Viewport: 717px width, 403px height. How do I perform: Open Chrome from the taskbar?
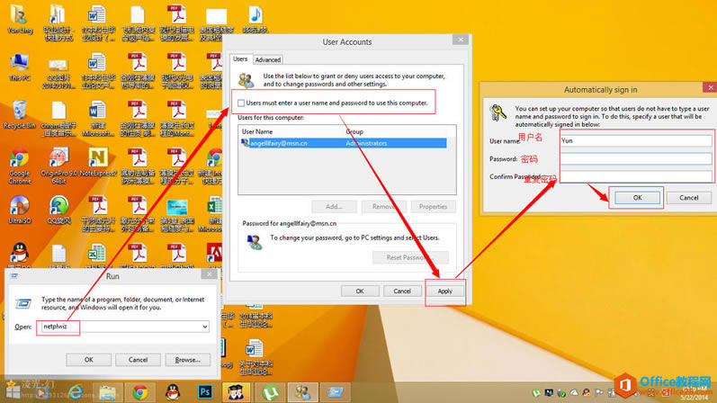click(x=140, y=392)
